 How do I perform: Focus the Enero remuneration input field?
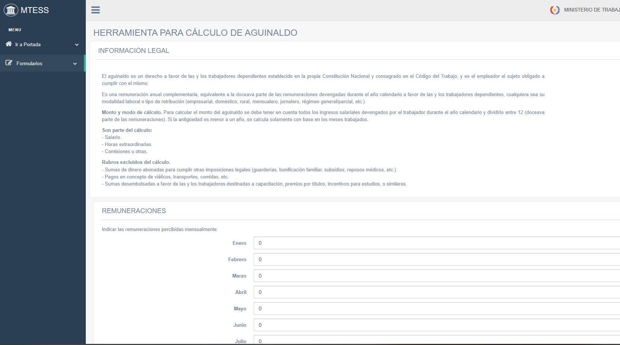436,243
